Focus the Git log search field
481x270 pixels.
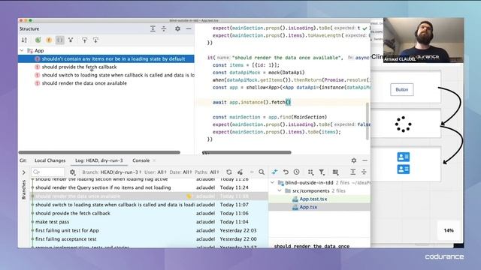coord(48,172)
